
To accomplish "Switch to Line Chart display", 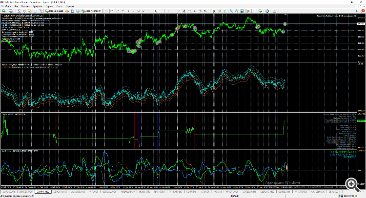I will coord(225,11).
